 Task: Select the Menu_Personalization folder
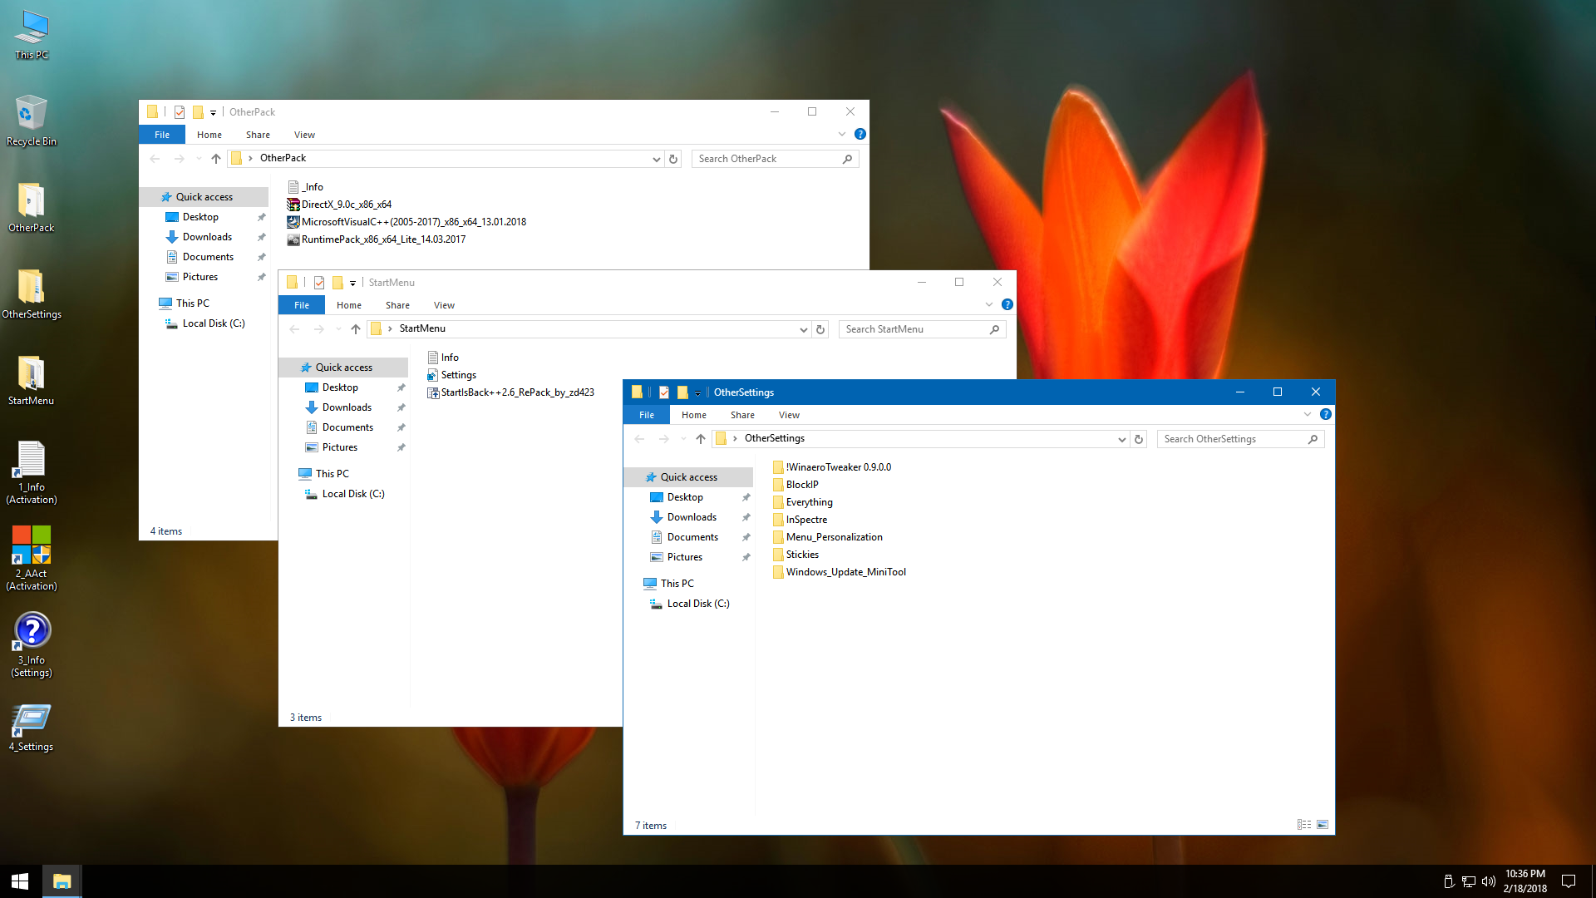pyautogui.click(x=834, y=537)
